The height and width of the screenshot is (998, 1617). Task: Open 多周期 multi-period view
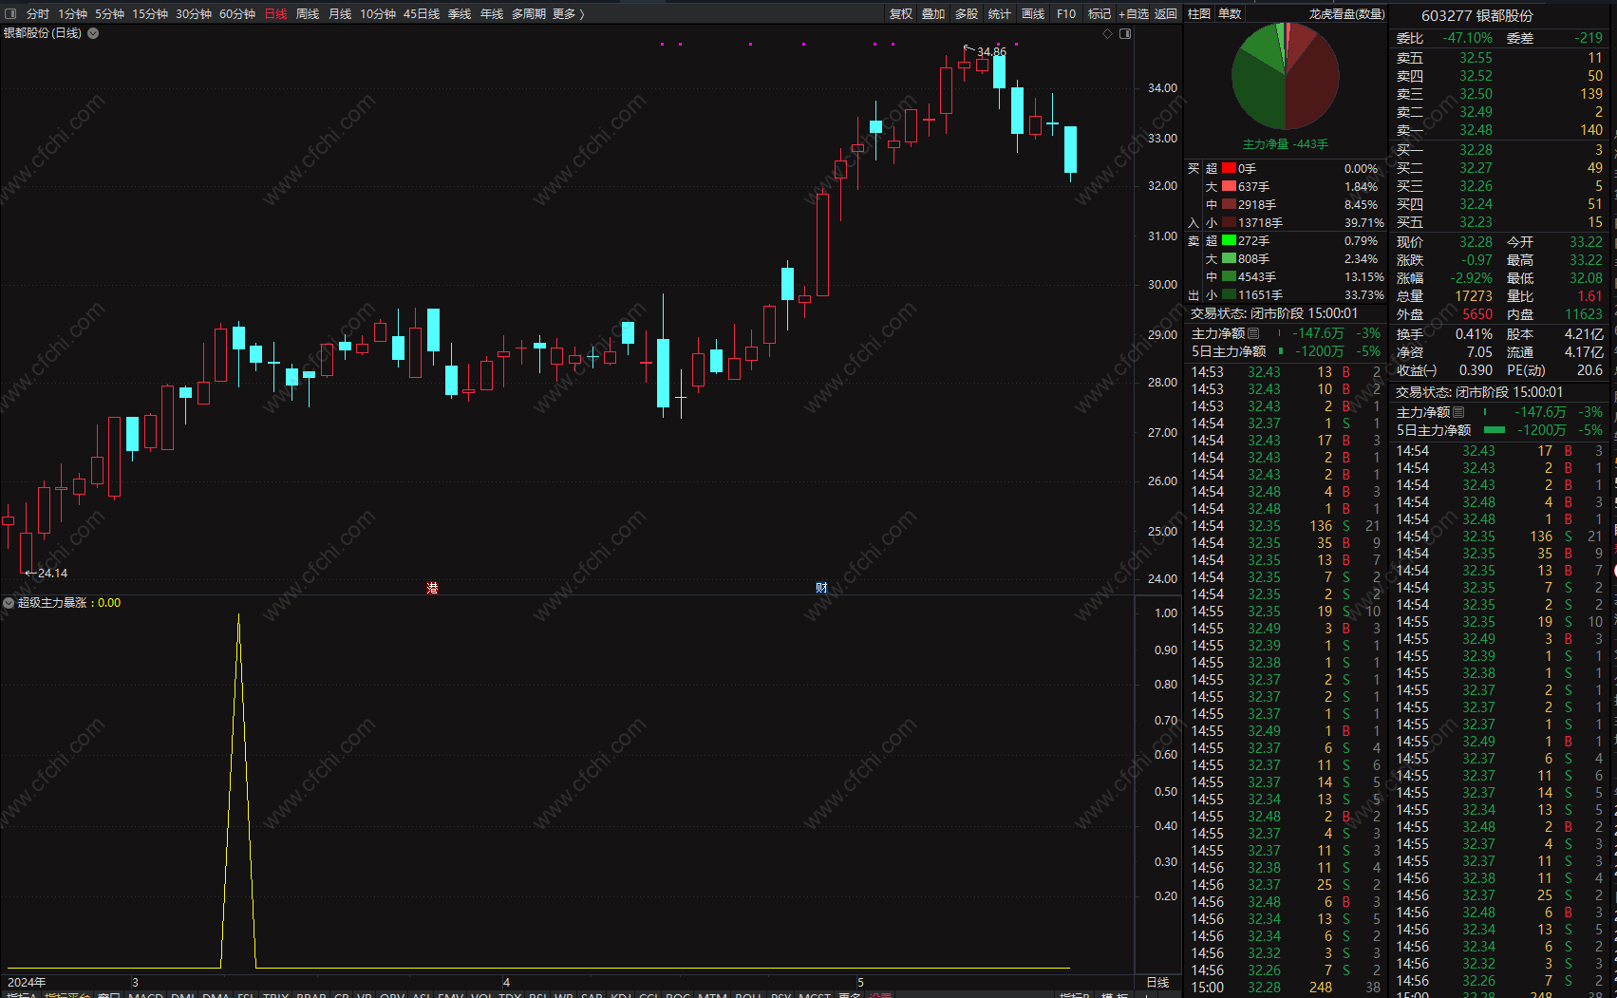click(529, 14)
